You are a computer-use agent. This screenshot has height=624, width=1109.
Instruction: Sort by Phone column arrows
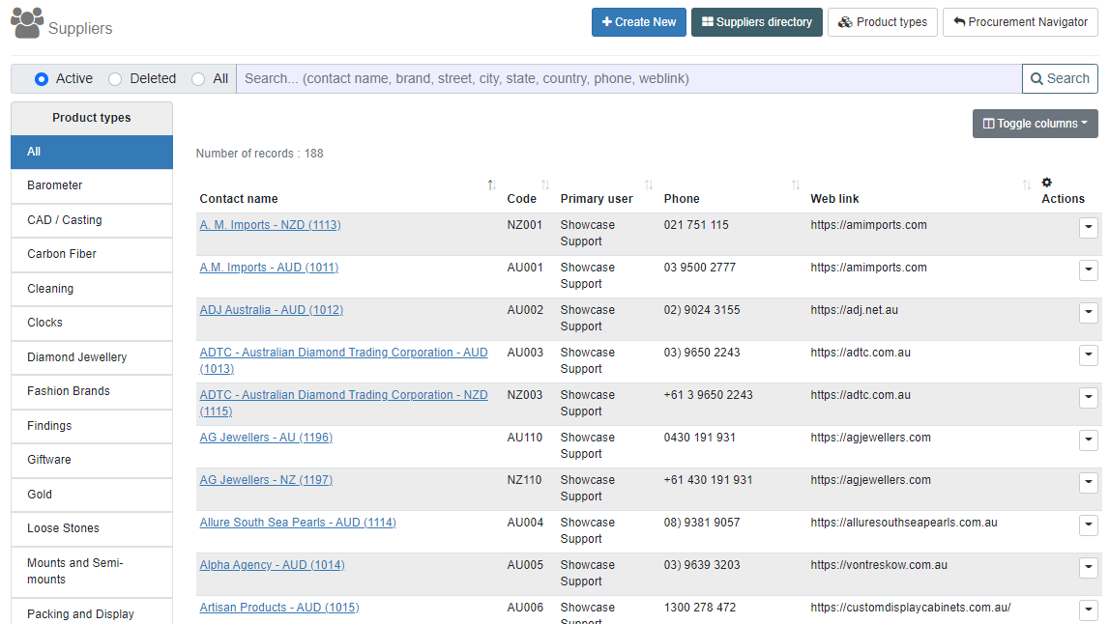pyautogui.click(x=796, y=185)
